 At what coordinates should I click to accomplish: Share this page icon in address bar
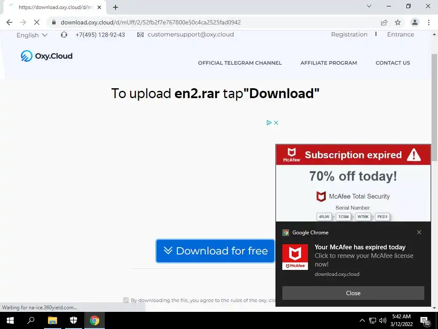click(x=384, y=22)
